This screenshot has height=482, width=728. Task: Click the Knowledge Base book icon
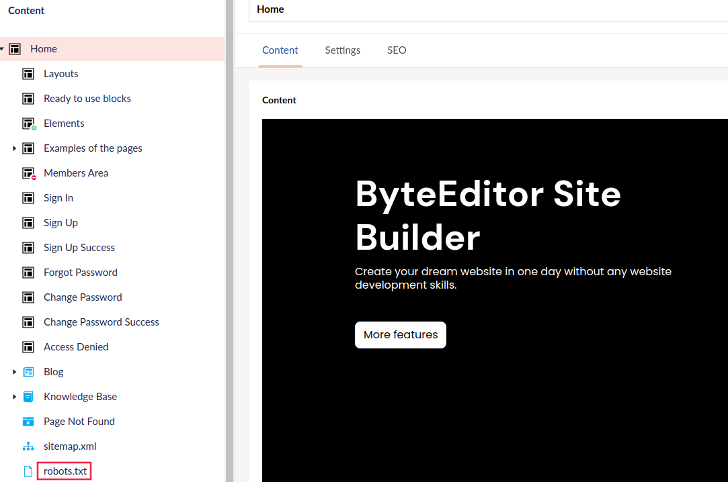pos(28,397)
